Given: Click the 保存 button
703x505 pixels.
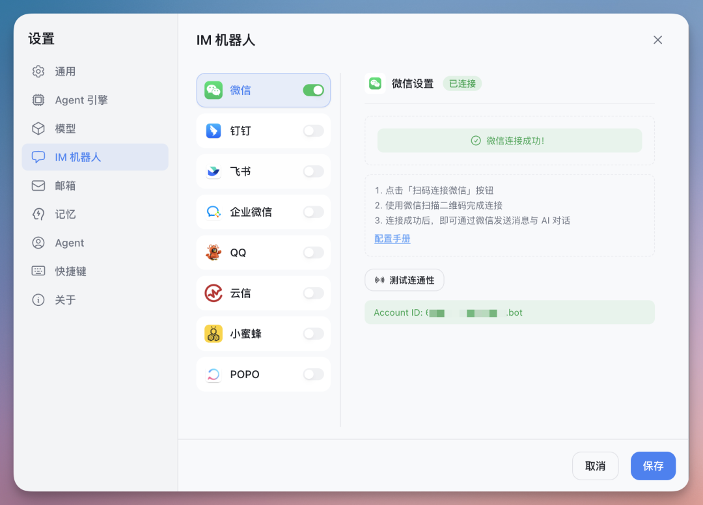Looking at the screenshot, I should tap(653, 465).
